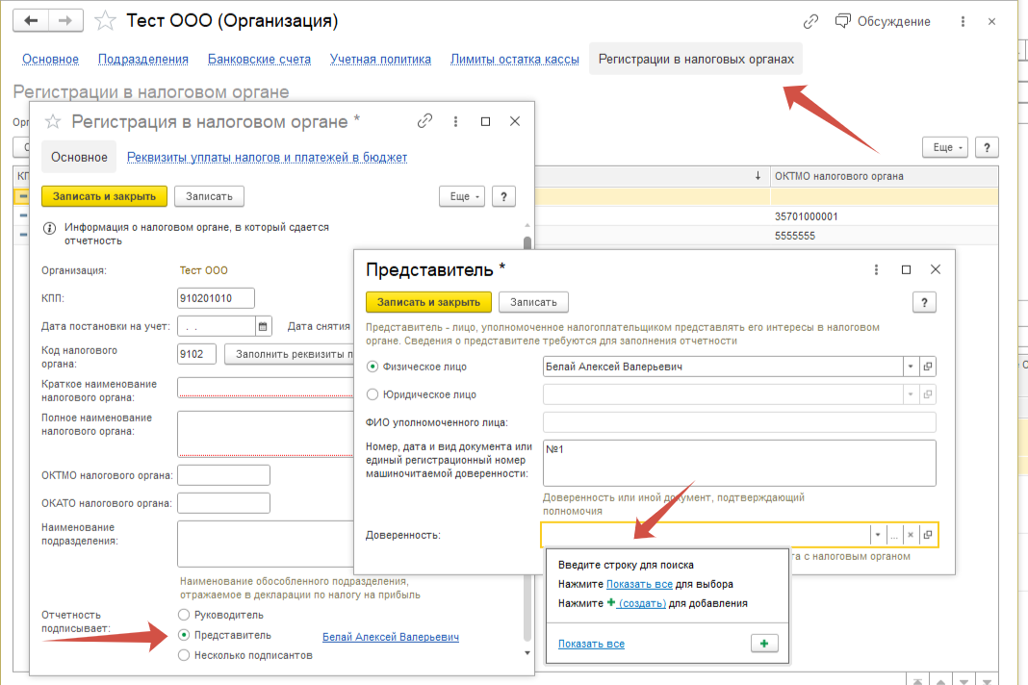Switch to Банковские счета tab
The height and width of the screenshot is (685, 1028).
pos(259,59)
